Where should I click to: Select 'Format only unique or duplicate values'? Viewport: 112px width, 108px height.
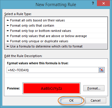click(x=56, y=41)
